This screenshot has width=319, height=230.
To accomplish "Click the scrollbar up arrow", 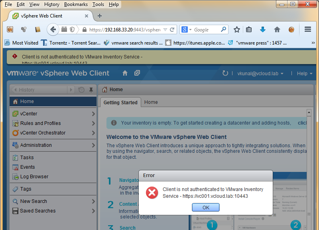I will coord(309,112).
